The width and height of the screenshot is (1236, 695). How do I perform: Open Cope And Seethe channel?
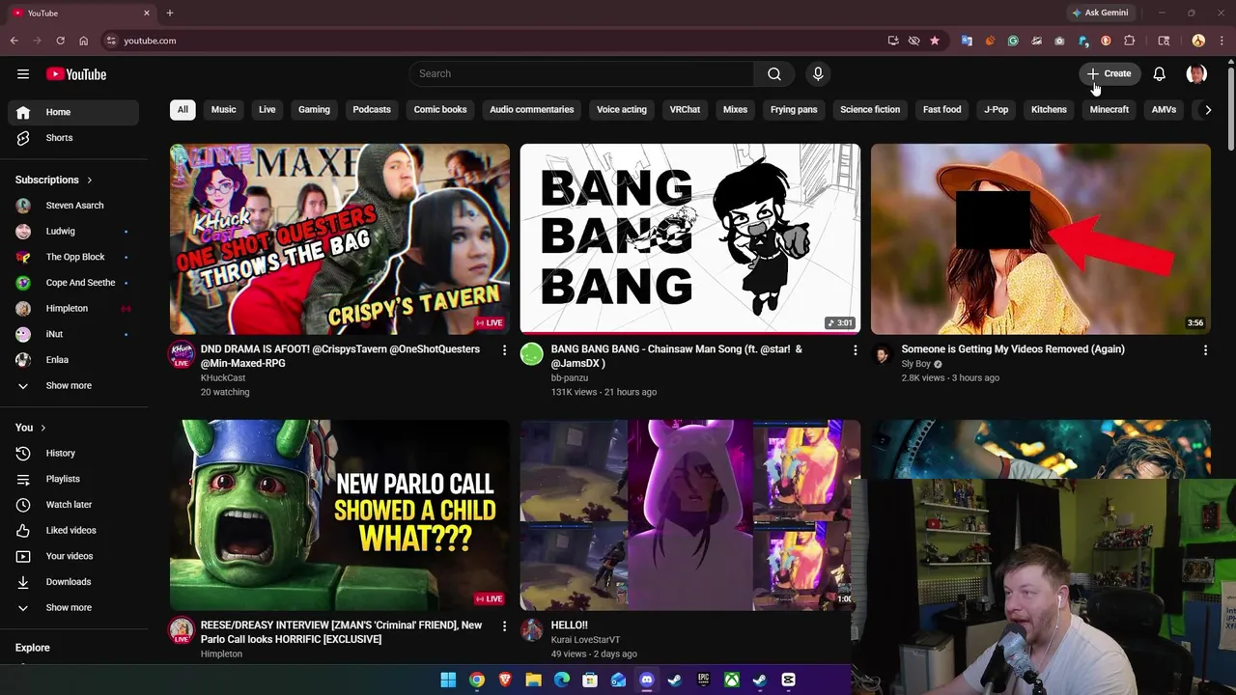[73, 283]
